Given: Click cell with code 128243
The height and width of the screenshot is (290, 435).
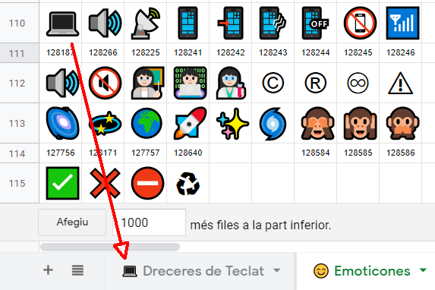Looking at the screenshot, I should tap(273, 52).
